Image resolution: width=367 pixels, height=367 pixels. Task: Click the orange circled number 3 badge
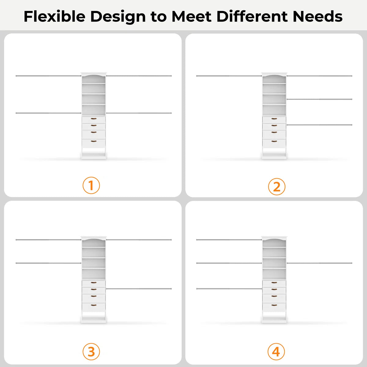pos(91,352)
